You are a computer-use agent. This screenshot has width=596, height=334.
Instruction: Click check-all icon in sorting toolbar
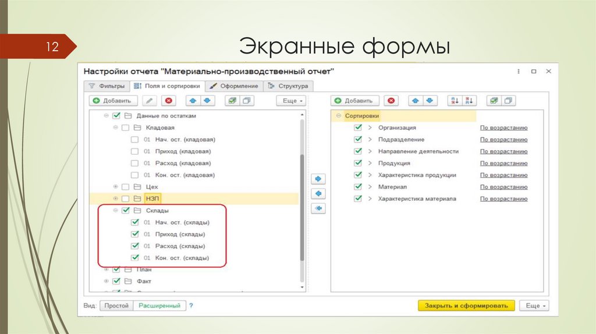click(494, 101)
